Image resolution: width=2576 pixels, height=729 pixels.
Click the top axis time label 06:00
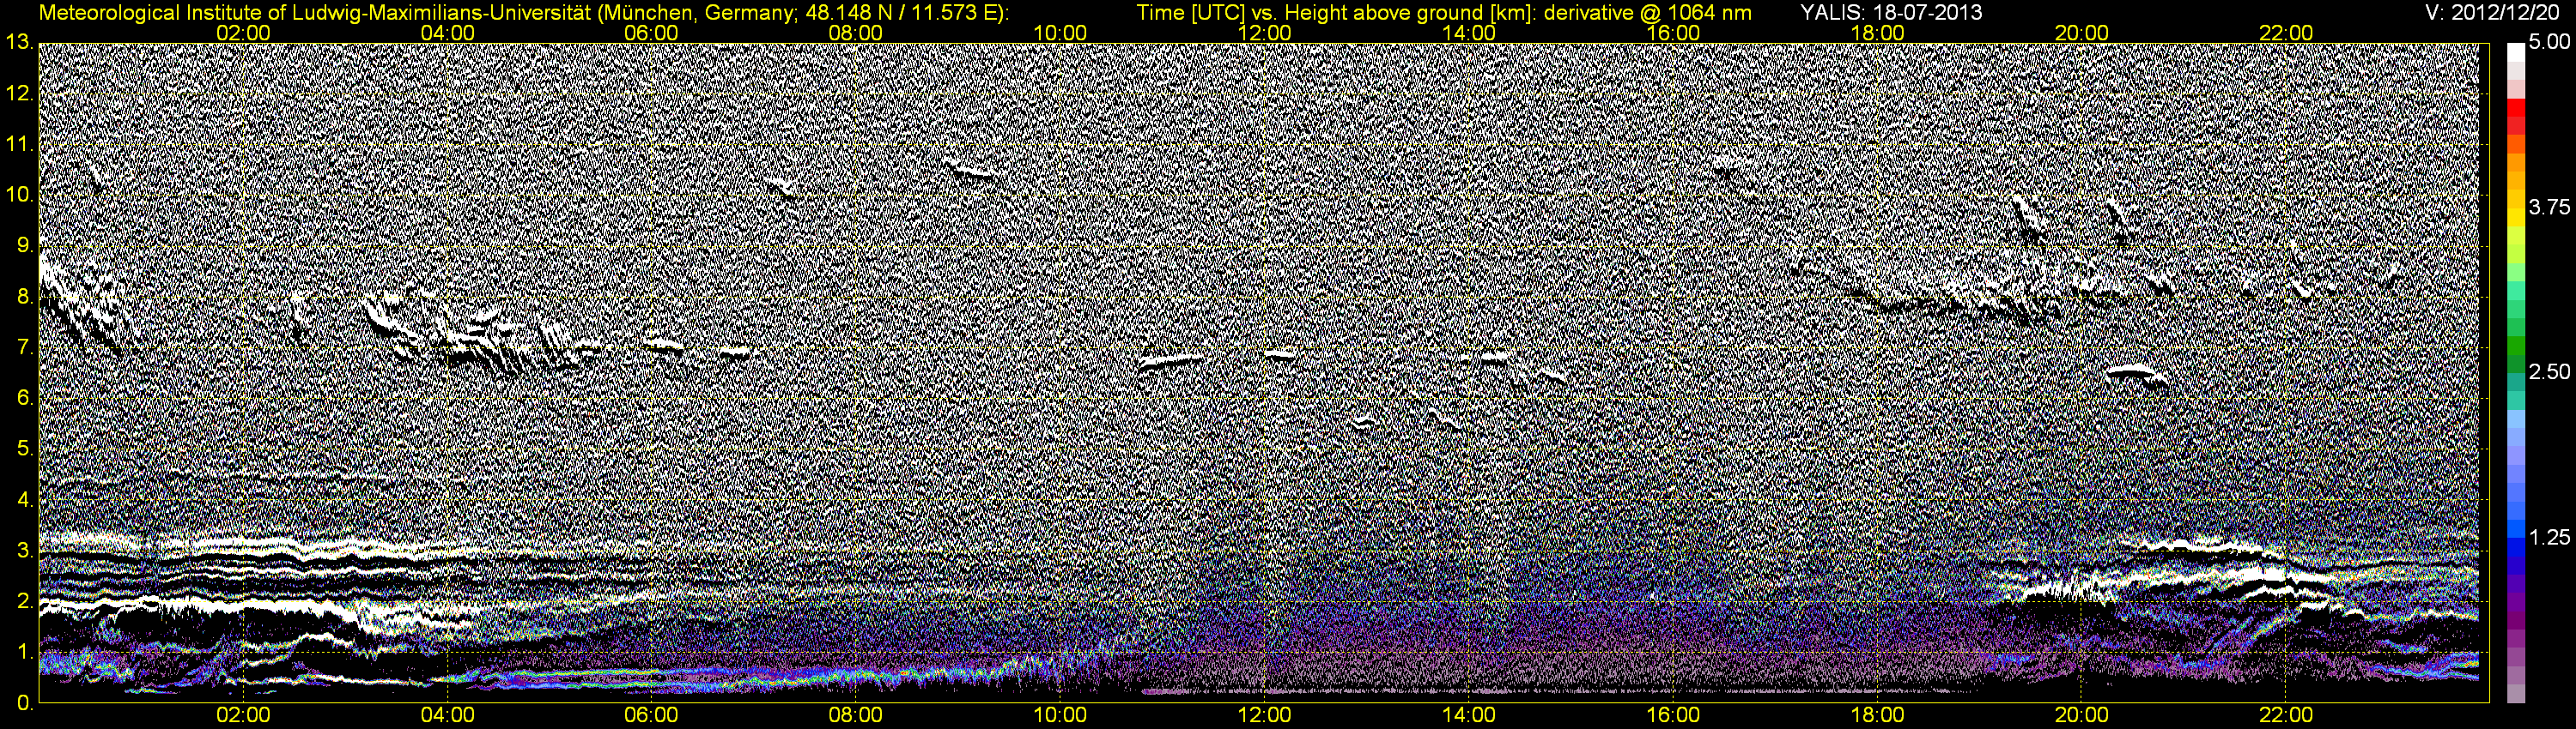(x=651, y=33)
